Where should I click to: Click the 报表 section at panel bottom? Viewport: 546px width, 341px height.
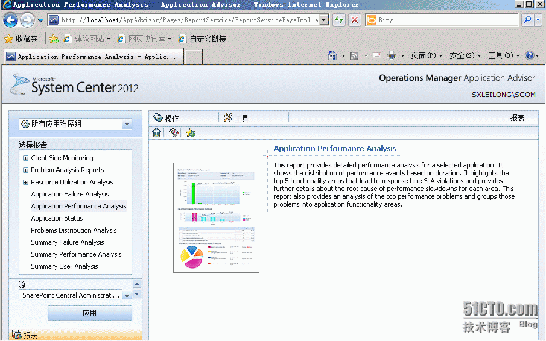pyautogui.click(x=75, y=334)
